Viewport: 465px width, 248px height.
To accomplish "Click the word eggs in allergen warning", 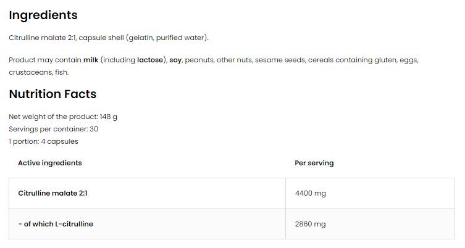I will 408,60.
